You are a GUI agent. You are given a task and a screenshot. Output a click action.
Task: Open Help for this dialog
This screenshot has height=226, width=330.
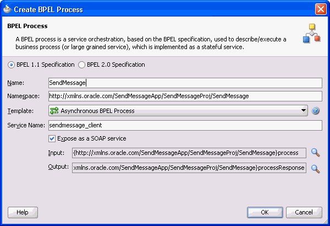(23, 212)
